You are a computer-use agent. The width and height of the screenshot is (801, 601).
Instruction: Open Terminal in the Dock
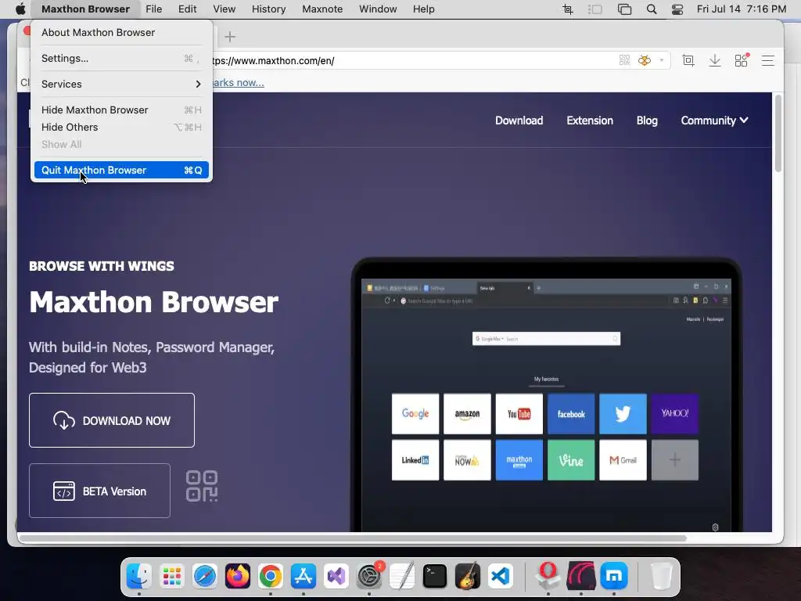[x=435, y=577]
